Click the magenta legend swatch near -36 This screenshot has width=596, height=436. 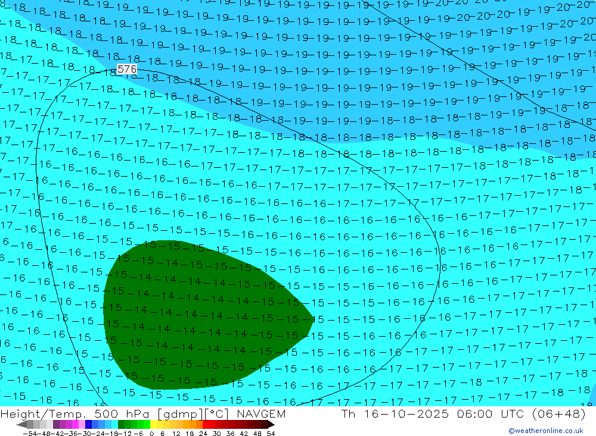pyautogui.click(x=75, y=424)
